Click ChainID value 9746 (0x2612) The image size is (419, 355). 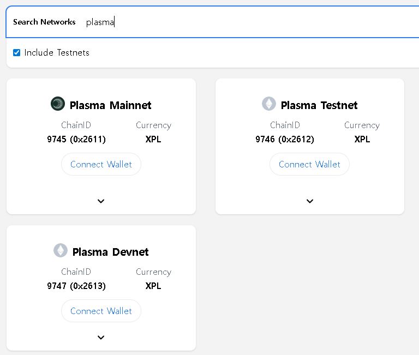285,139
